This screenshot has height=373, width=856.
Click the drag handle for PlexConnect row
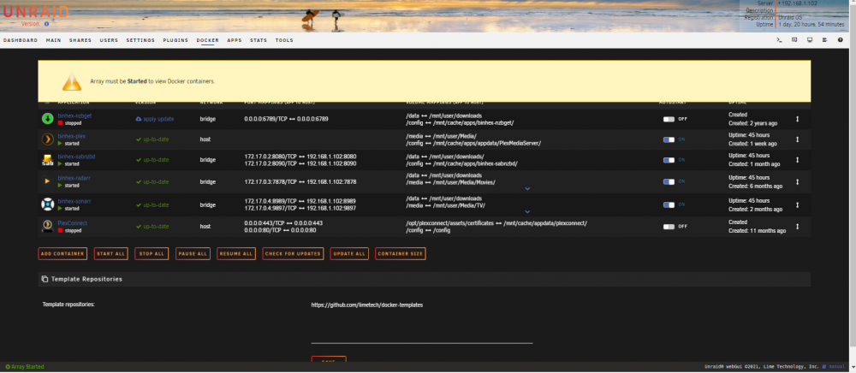click(797, 227)
